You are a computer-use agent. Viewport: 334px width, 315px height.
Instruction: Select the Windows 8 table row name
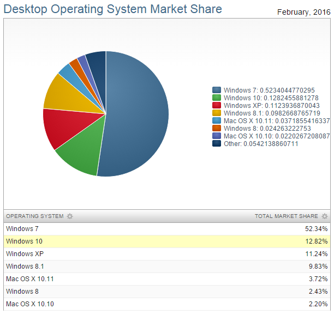[x=22, y=292]
